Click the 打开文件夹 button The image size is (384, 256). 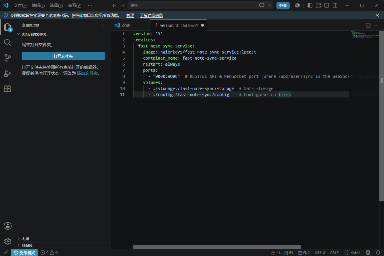tap(63, 56)
